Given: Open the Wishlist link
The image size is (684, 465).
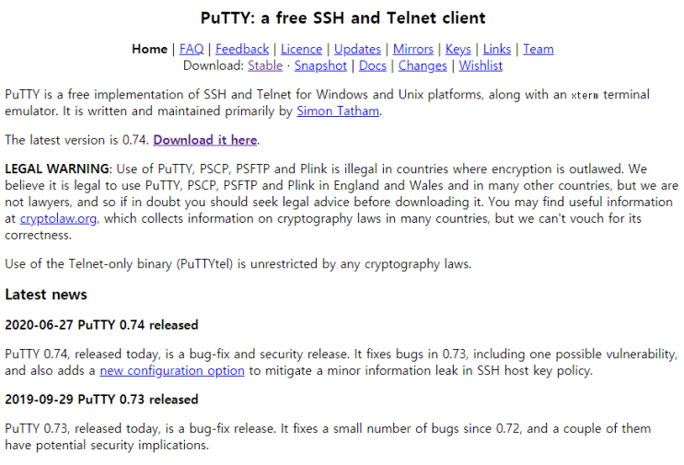Looking at the screenshot, I should [x=481, y=66].
